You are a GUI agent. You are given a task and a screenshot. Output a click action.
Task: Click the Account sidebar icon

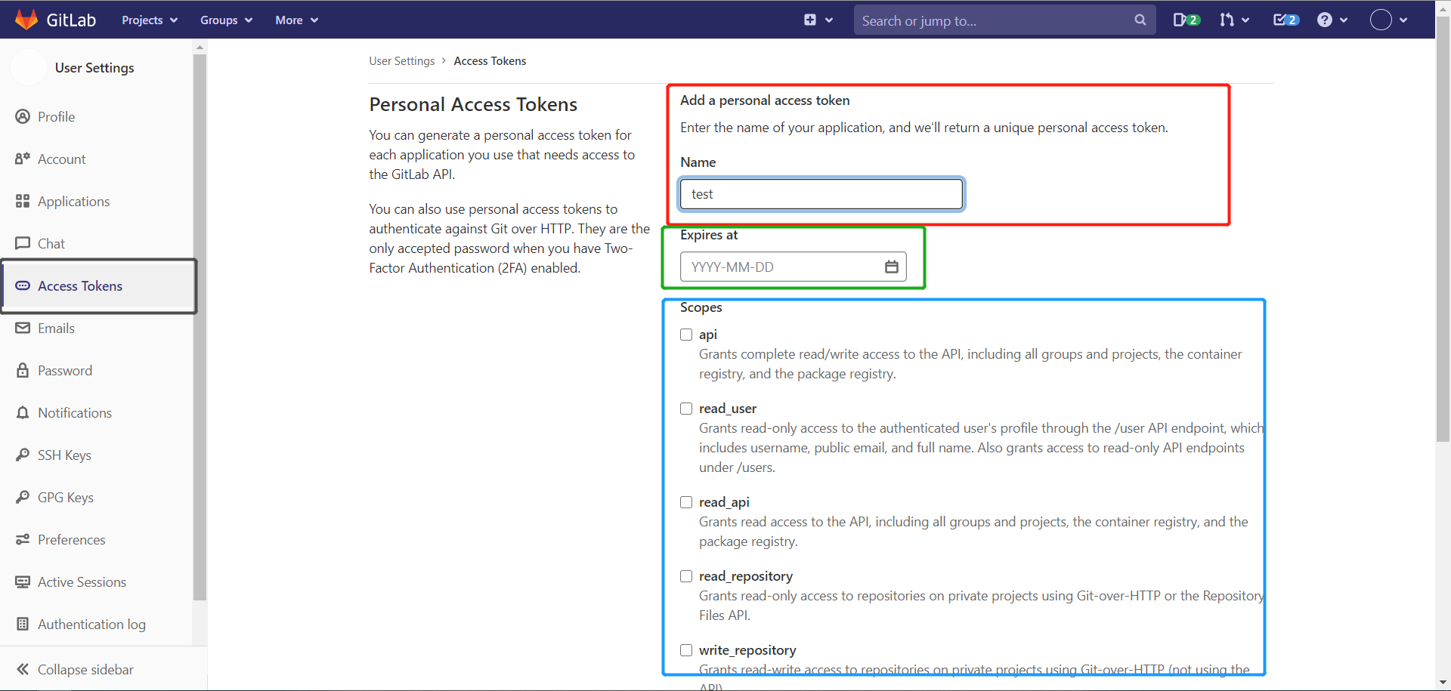(23, 159)
